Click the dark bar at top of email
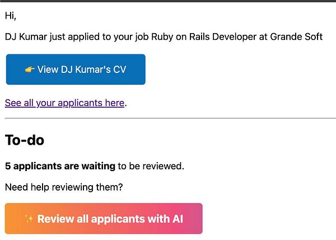Screen dimensions: 336x240 (x=168, y=1)
